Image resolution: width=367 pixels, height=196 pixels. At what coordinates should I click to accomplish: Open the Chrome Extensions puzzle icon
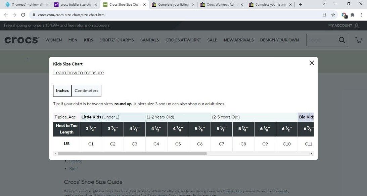(x=353, y=15)
